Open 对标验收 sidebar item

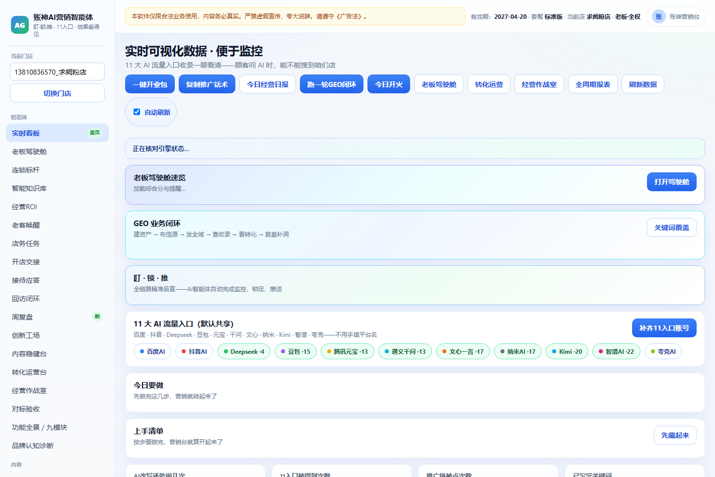coord(57,409)
